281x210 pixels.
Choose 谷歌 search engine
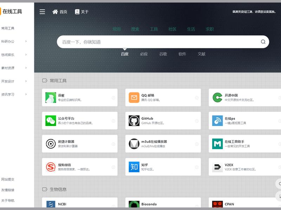point(163,54)
